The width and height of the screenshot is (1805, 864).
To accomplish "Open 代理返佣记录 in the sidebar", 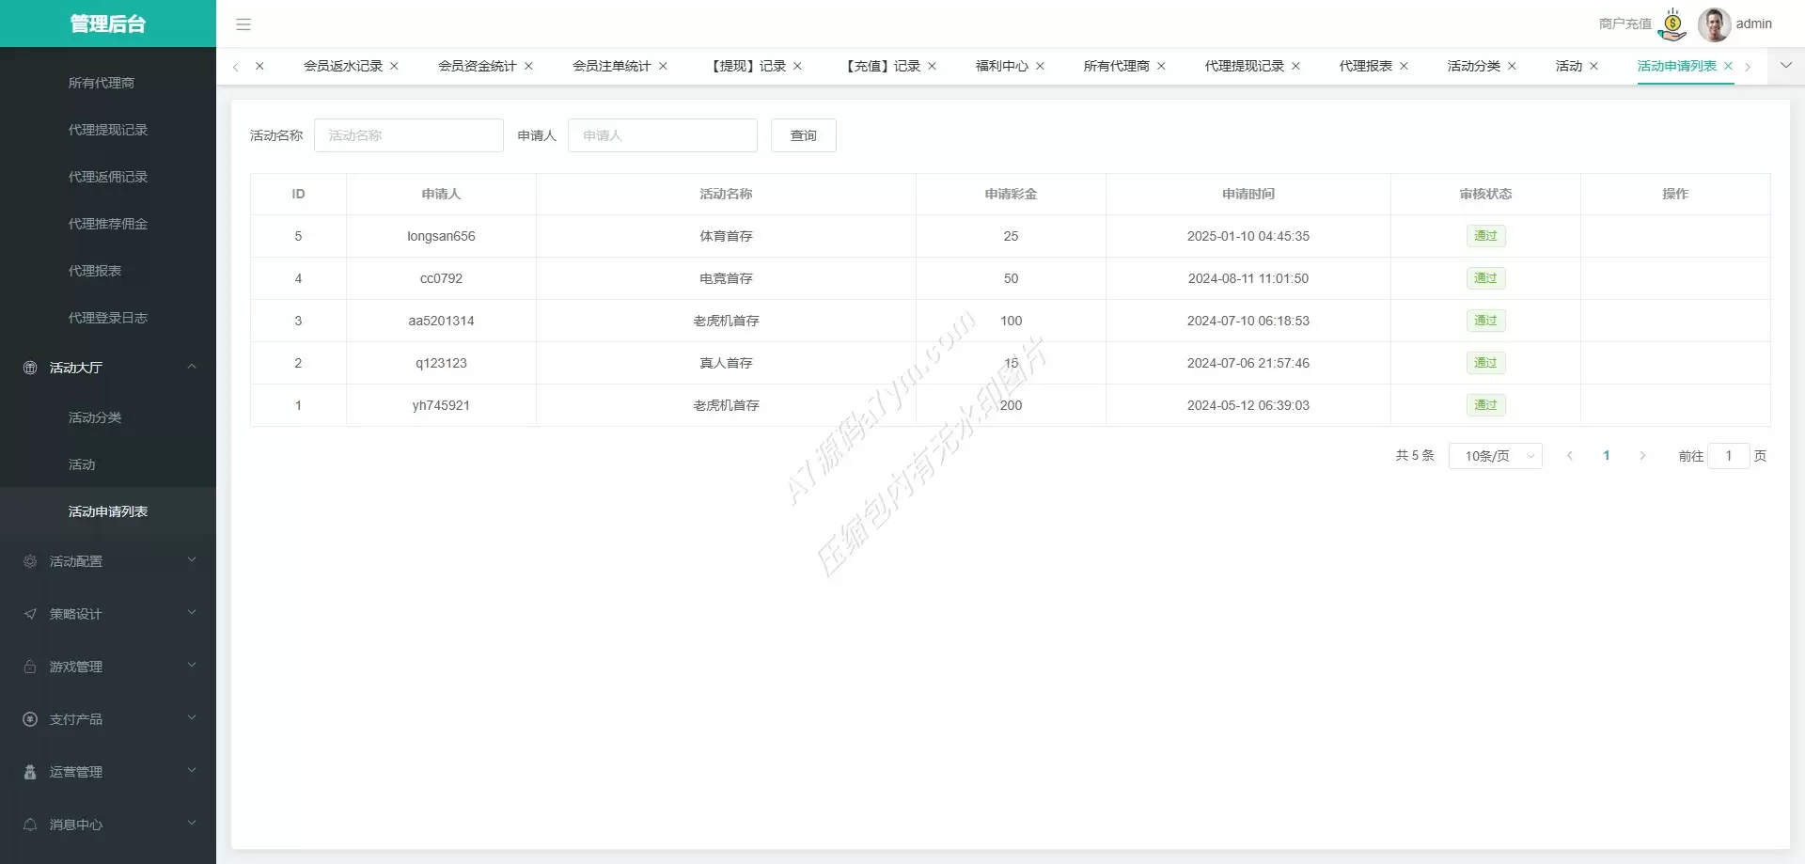I will pos(108,177).
